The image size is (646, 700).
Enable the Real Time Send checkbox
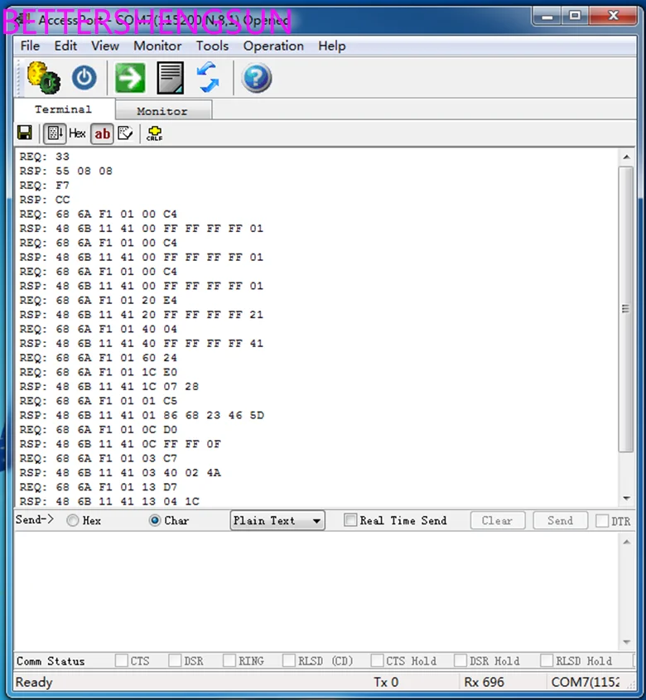[350, 520]
